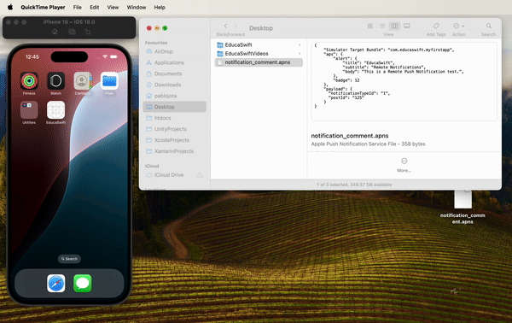Tap the simulator Home button icon
This screenshot has width=512, height=323.
pyautogui.click(x=55, y=32)
